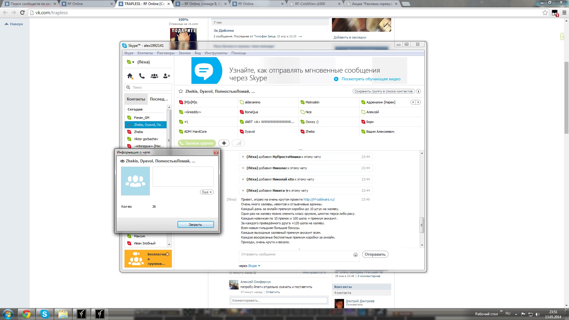
Task: Open the rf-coldwars.ru link in chat
Action: tap(319, 199)
